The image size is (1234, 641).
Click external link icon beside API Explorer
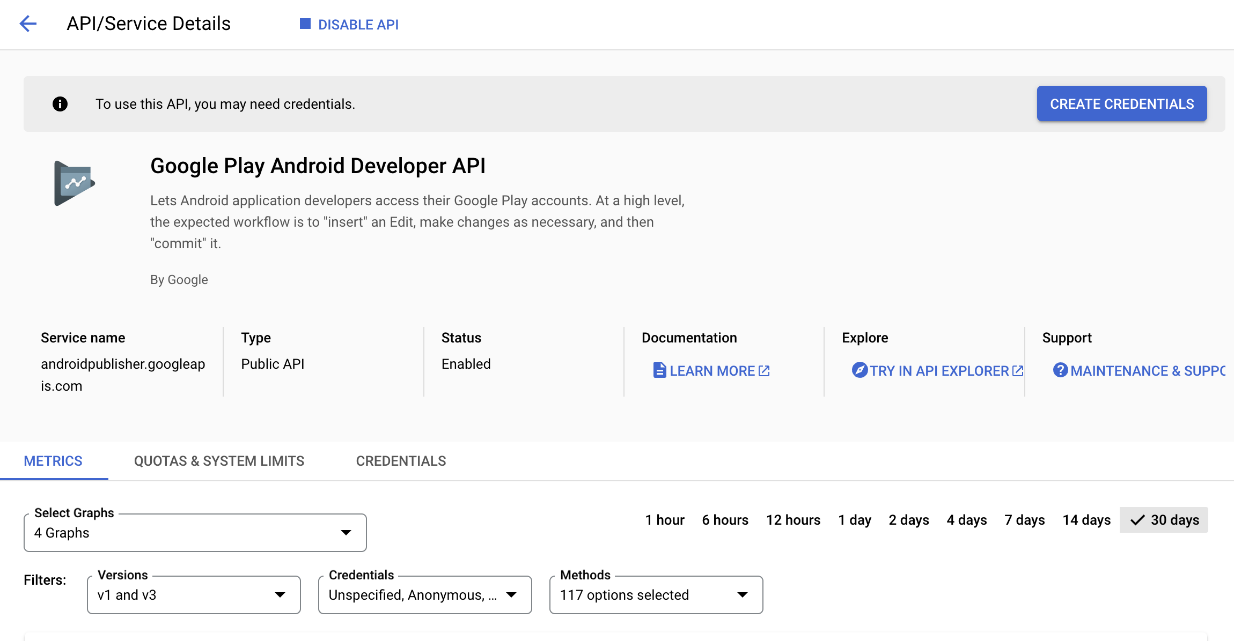pos(1018,371)
